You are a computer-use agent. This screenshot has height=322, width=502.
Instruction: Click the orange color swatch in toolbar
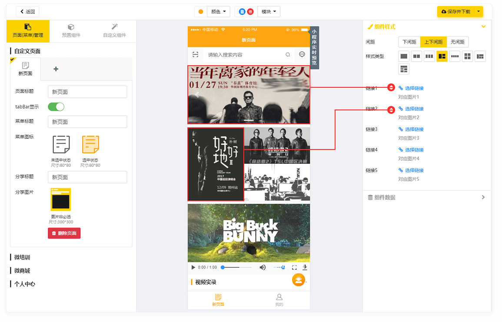[201, 12]
